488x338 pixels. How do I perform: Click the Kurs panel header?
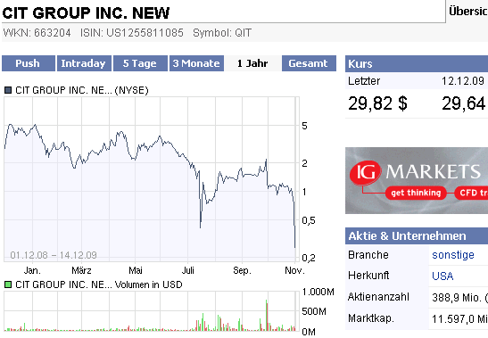[417, 64]
